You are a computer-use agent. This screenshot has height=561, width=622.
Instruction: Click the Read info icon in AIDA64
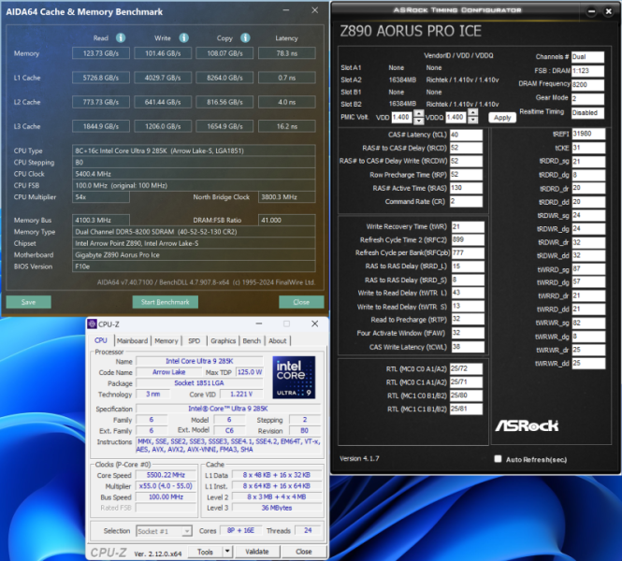(121, 37)
